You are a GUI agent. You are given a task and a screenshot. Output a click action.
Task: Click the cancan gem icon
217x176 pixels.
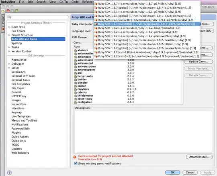(75, 86)
